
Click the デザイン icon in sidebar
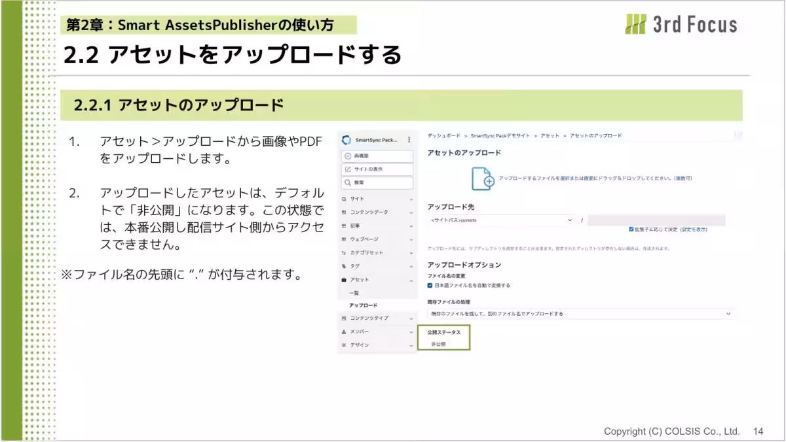point(345,345)
